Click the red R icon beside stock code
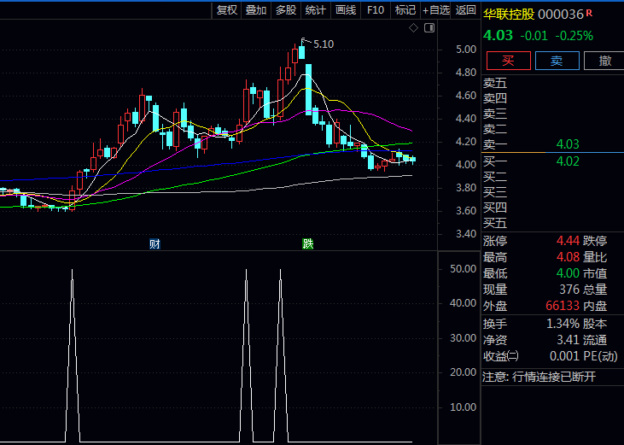Screen dimensions: 624x445 [589, 13]
